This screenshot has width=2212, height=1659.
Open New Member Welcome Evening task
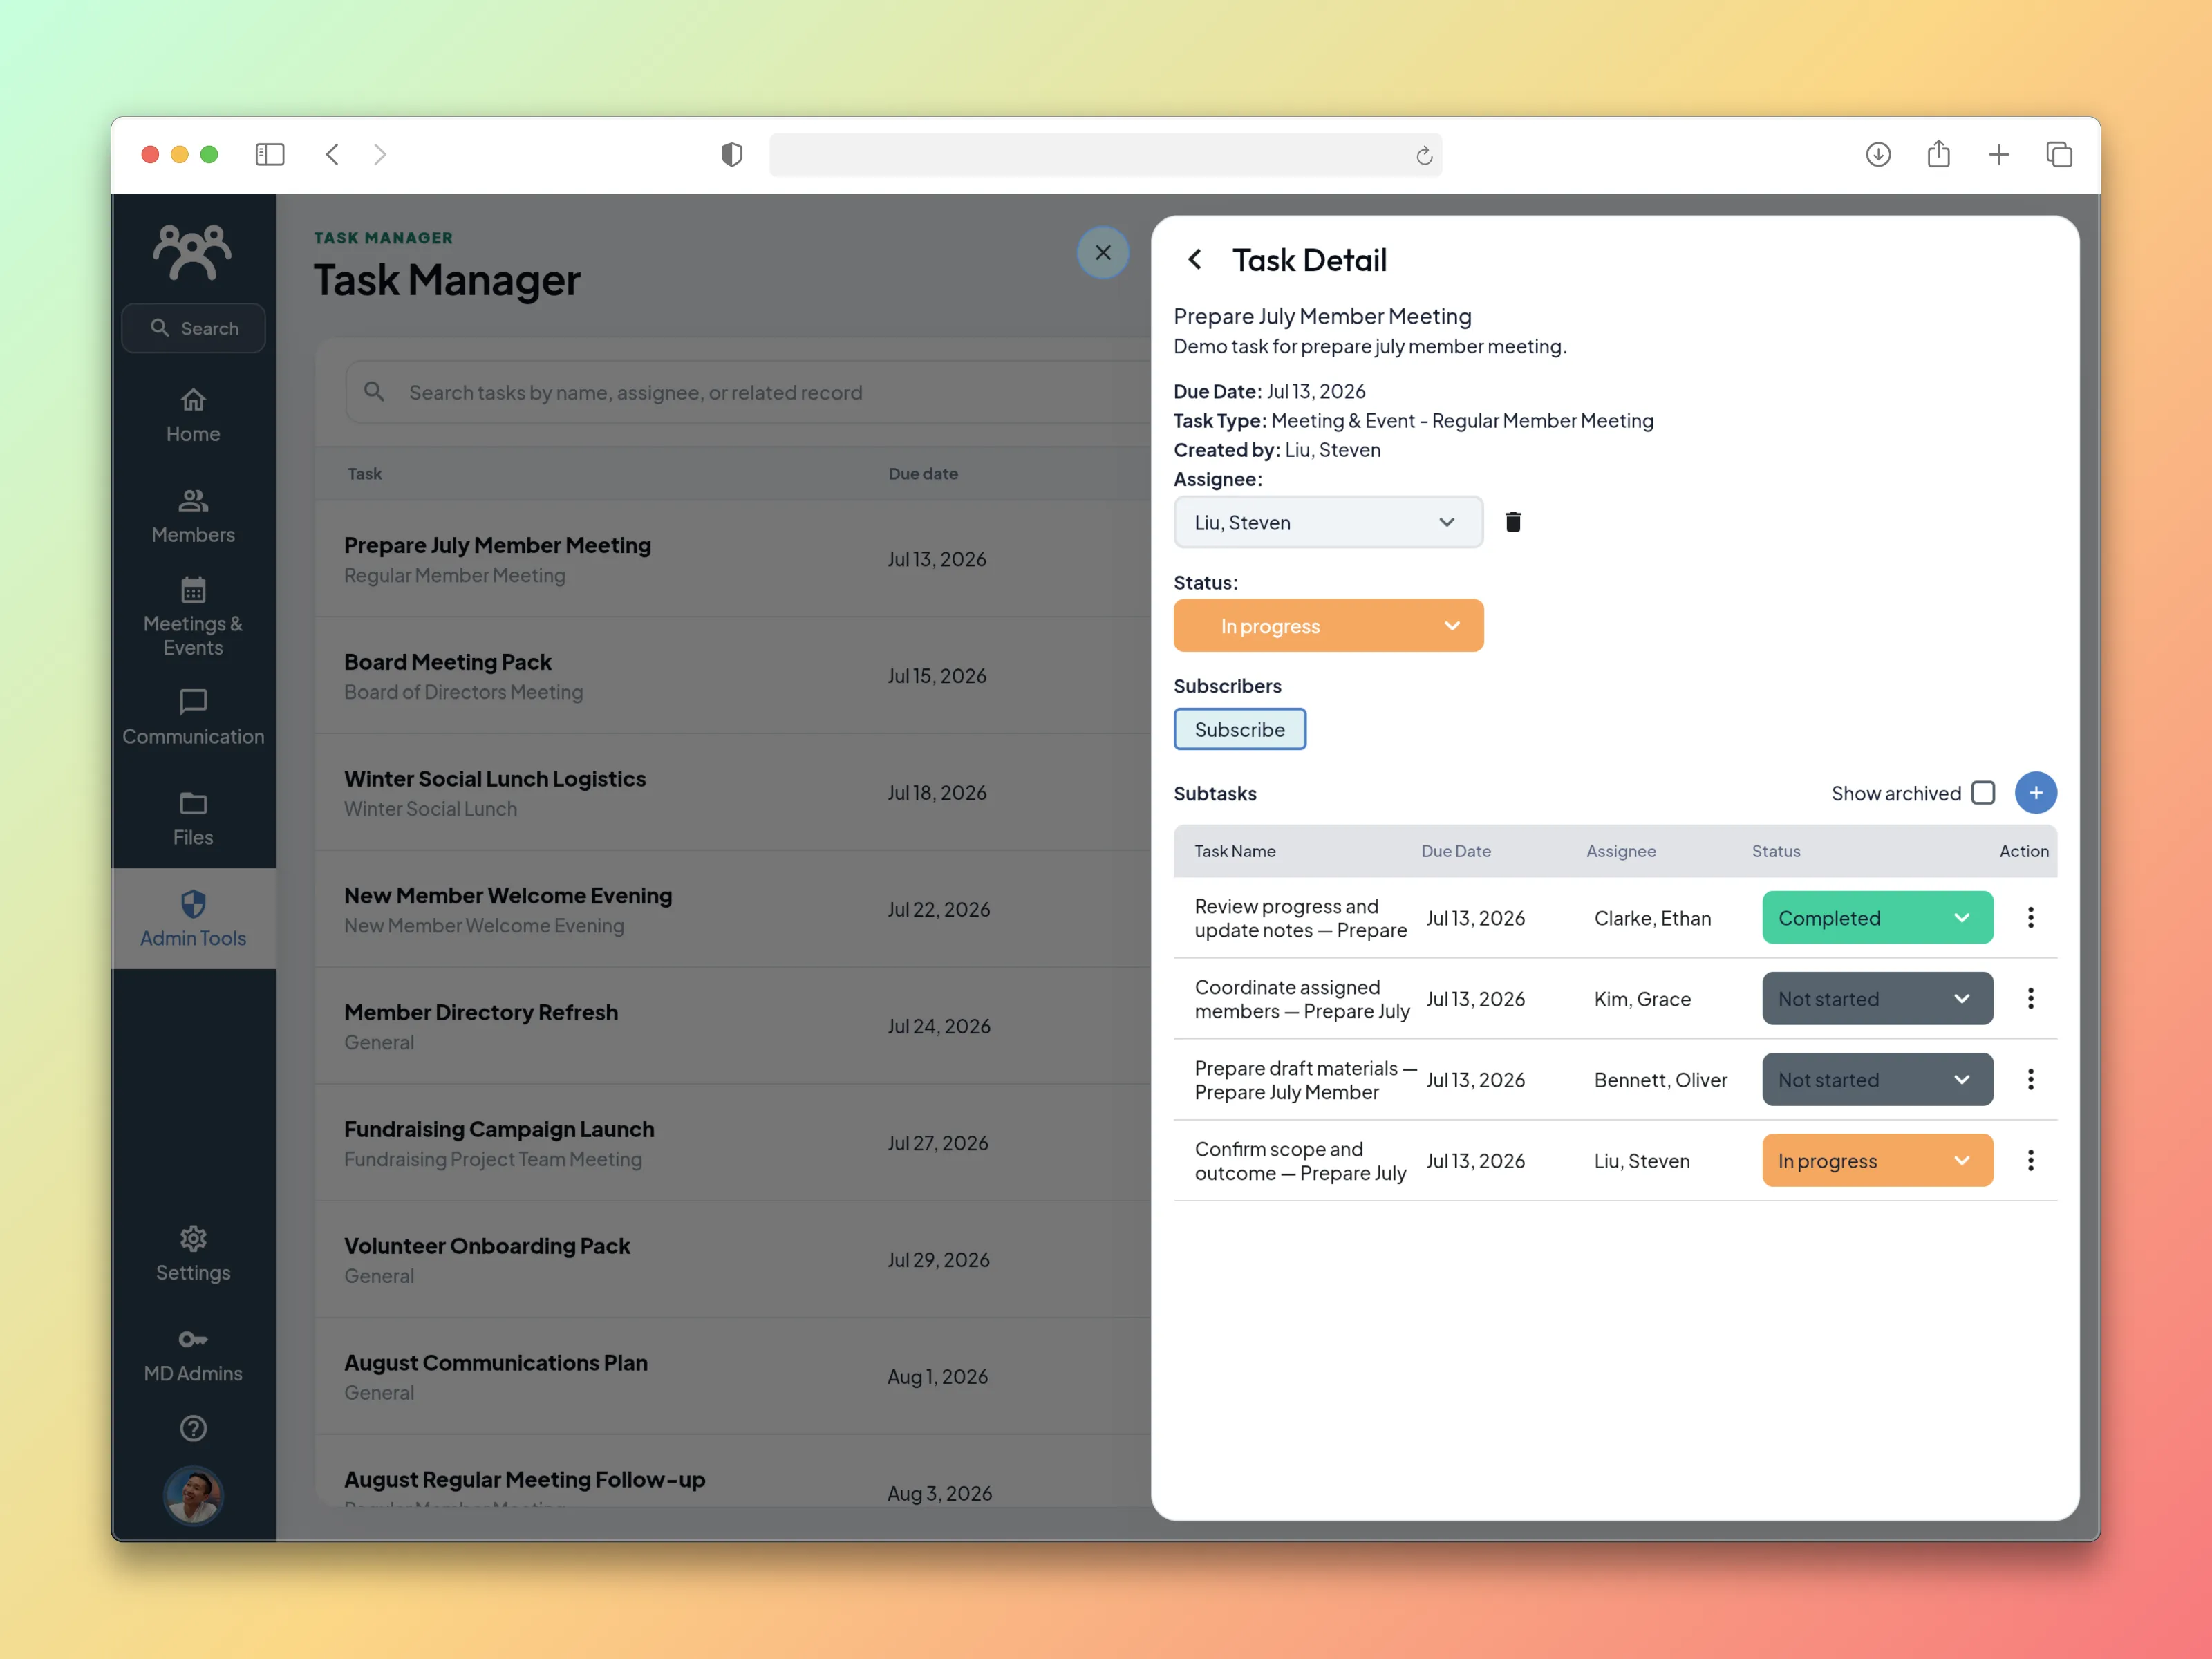(x=733, y=909)
